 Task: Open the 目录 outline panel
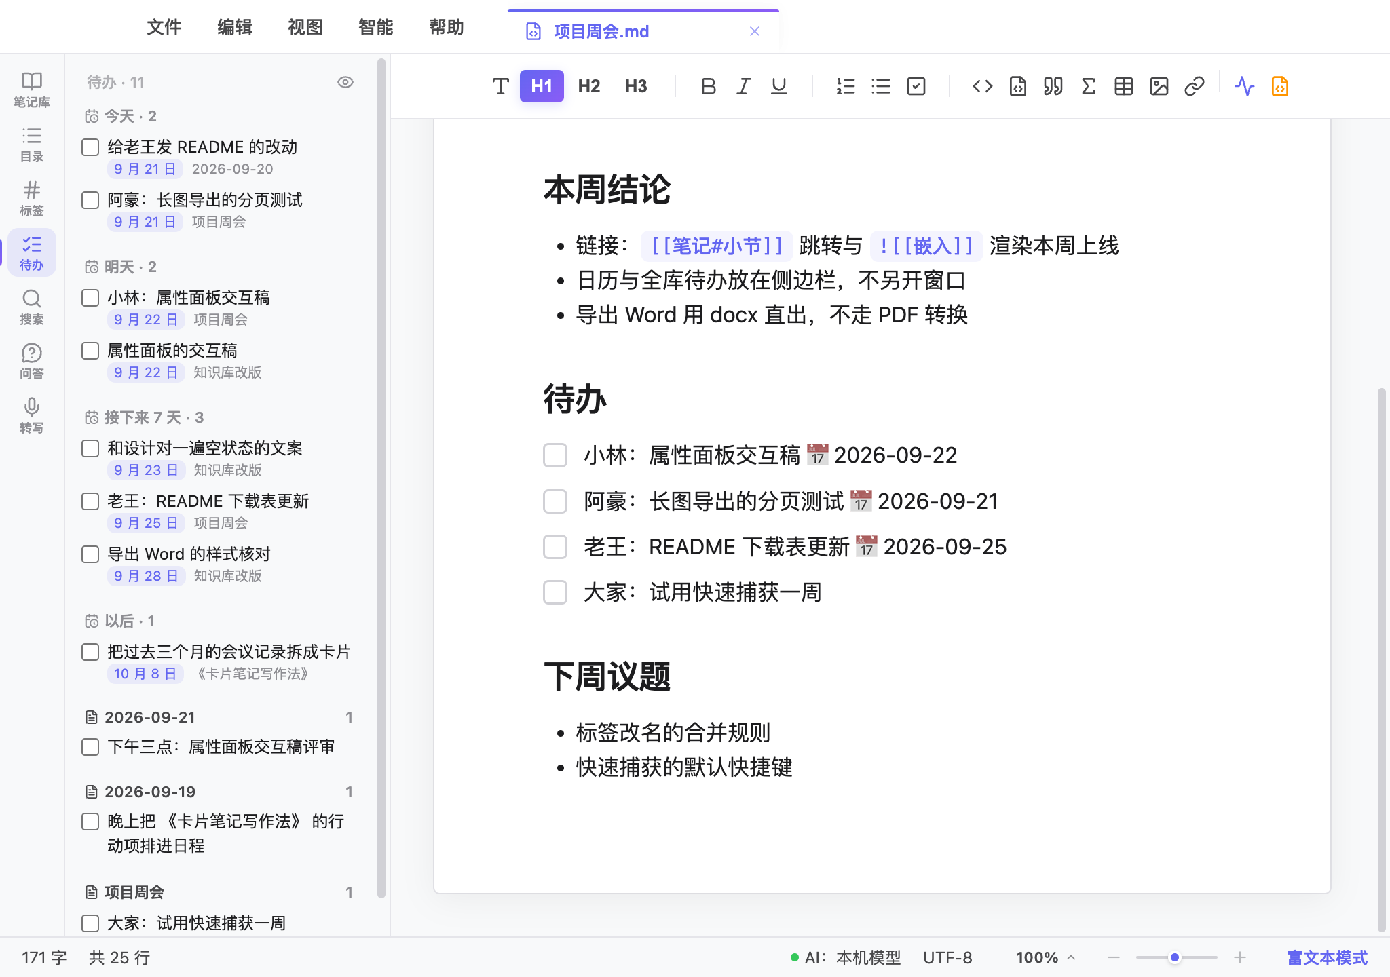(x=31, y=144)
